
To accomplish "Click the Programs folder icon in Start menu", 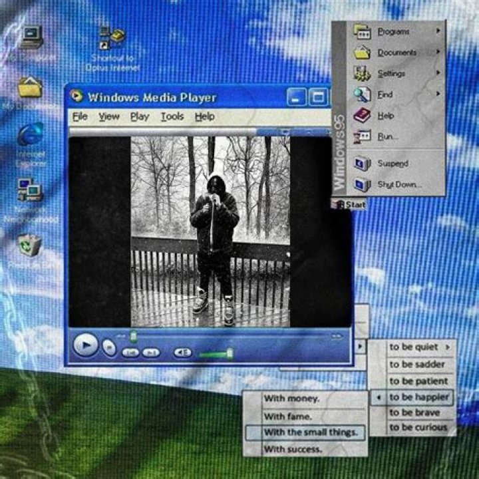I will tap(363, 32).
